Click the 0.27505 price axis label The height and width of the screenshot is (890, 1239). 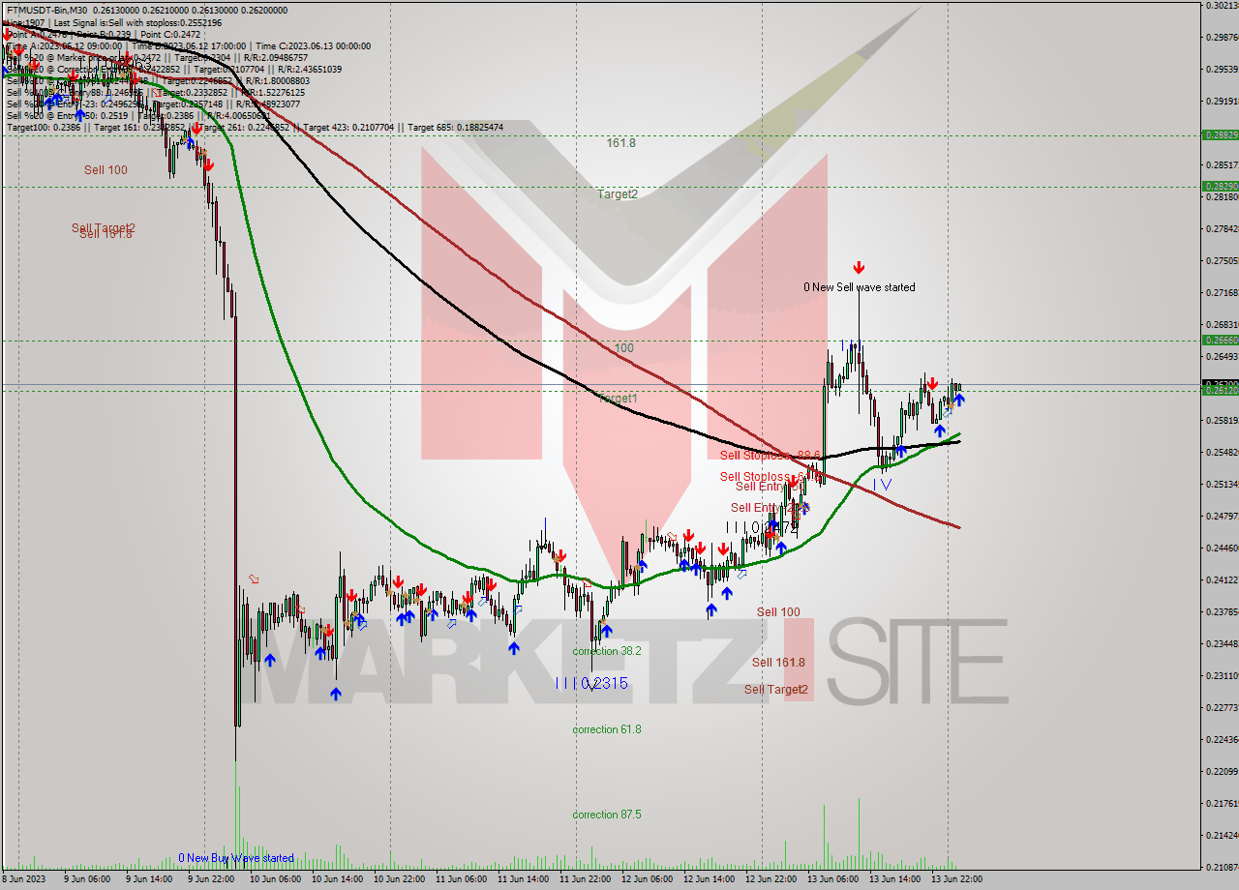[x=1222, y=261]
